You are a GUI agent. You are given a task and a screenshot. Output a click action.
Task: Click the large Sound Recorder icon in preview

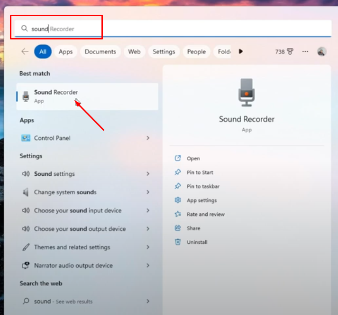coord(247,93)
